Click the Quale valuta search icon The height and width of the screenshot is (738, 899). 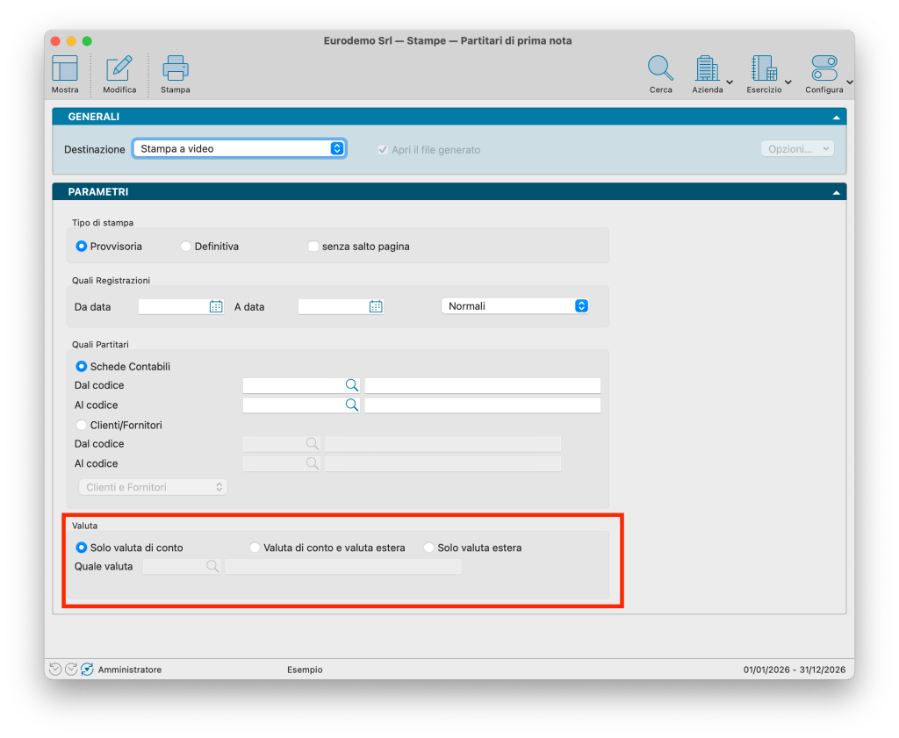pyautogui.click(x=212, y=566)
